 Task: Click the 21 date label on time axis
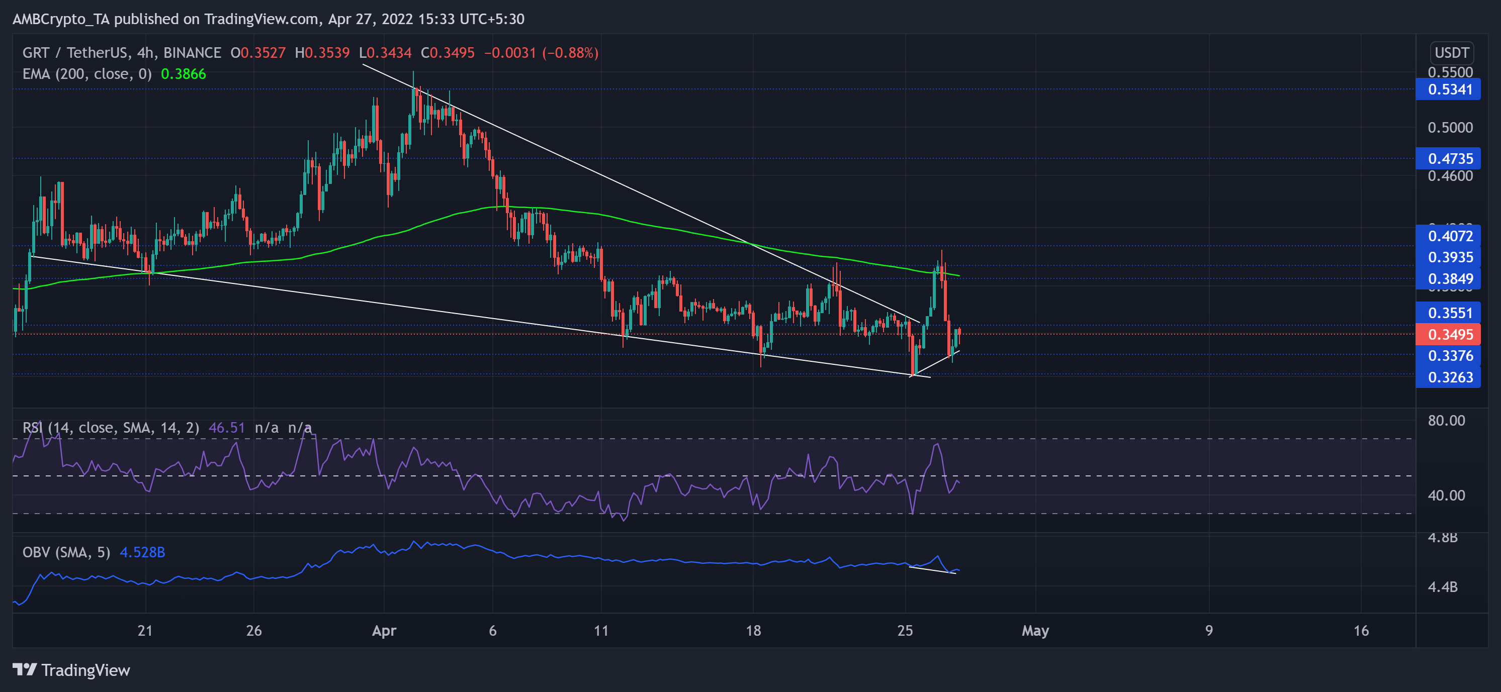tap(145, 630)
